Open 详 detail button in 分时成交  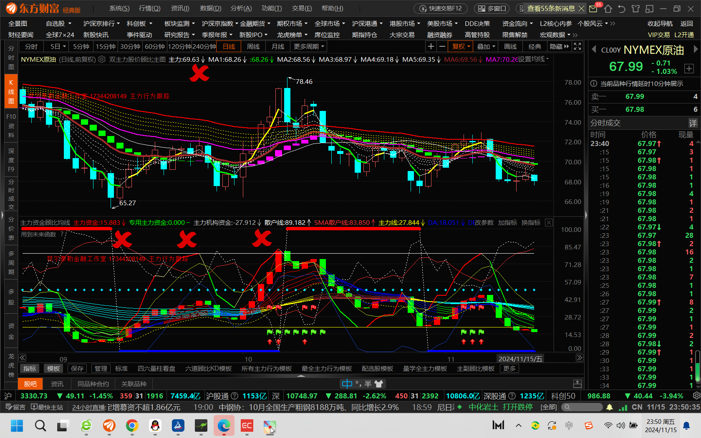click(x=693, y=123)
